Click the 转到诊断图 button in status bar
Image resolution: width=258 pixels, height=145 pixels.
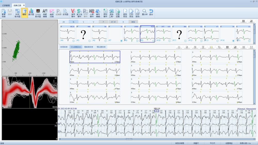(x=180, y=143)
